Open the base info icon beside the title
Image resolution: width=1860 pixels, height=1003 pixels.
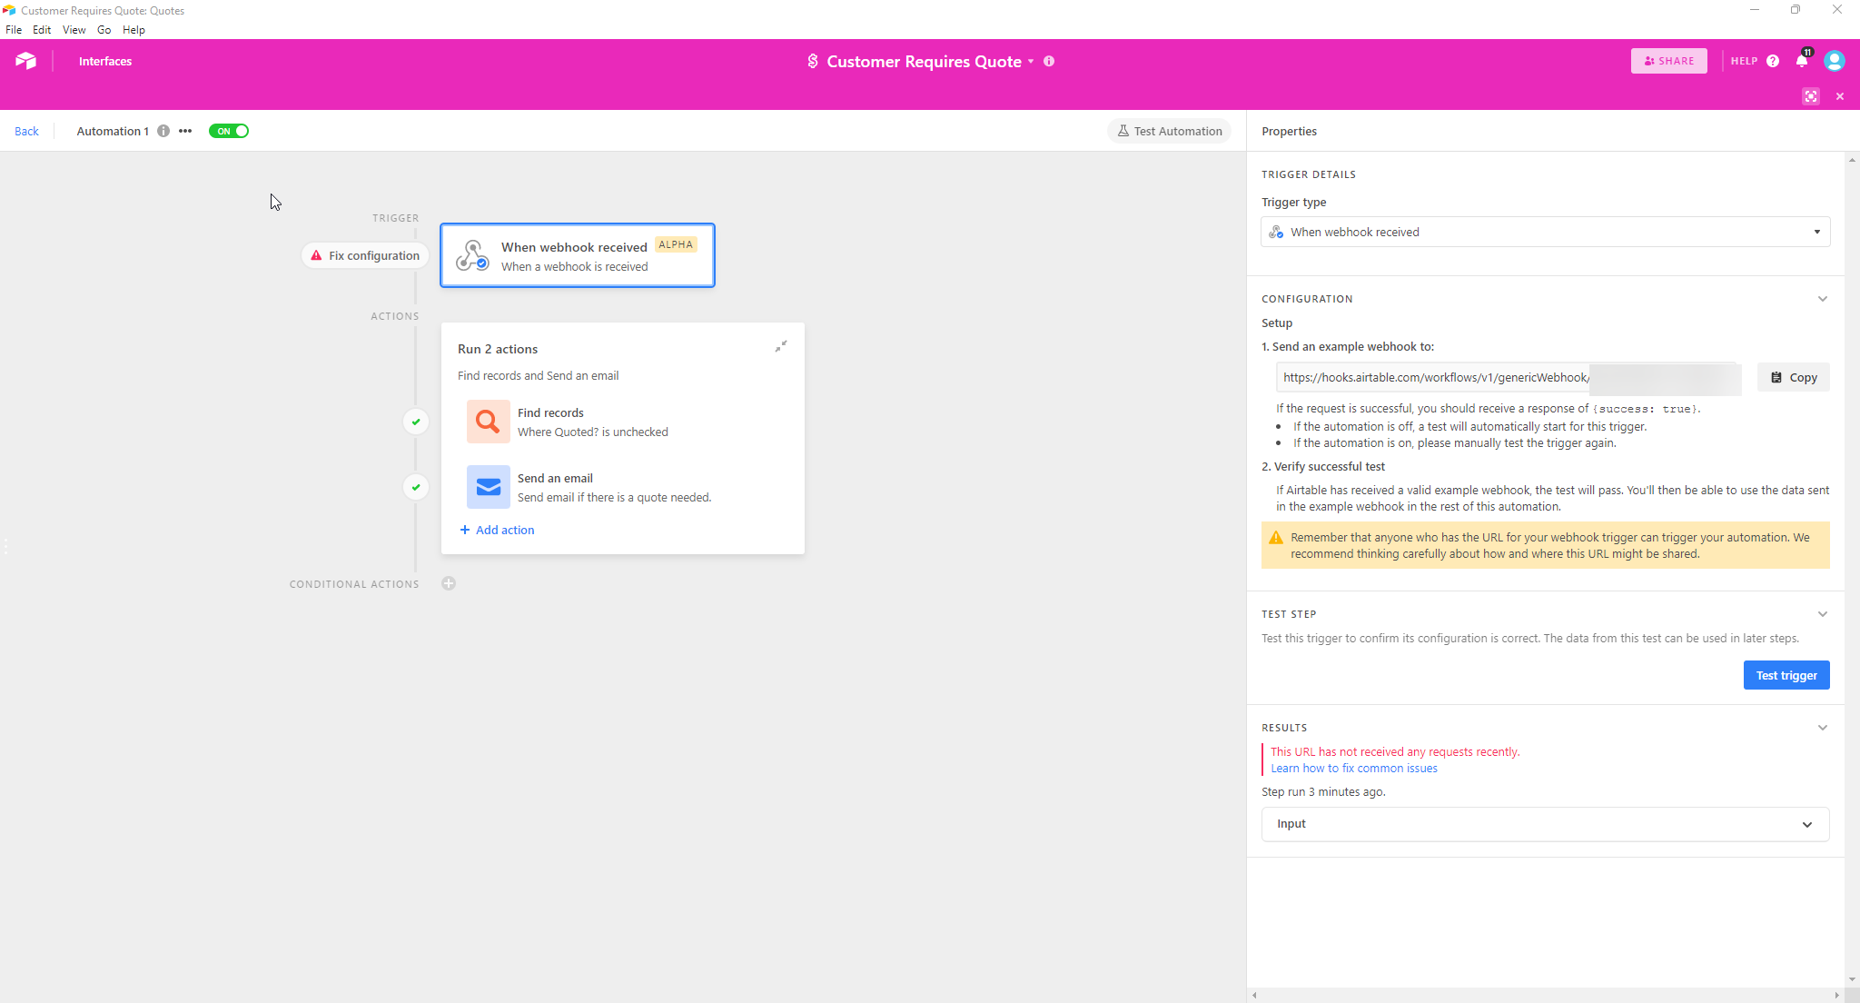tap(1049, 61)
